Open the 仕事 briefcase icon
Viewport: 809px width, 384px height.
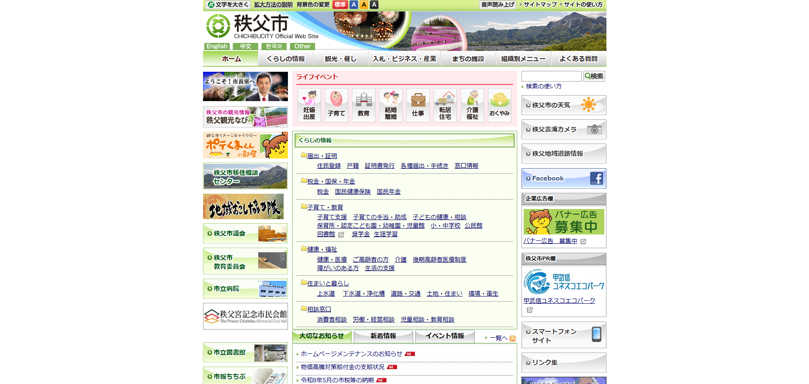tap(418, 105)
